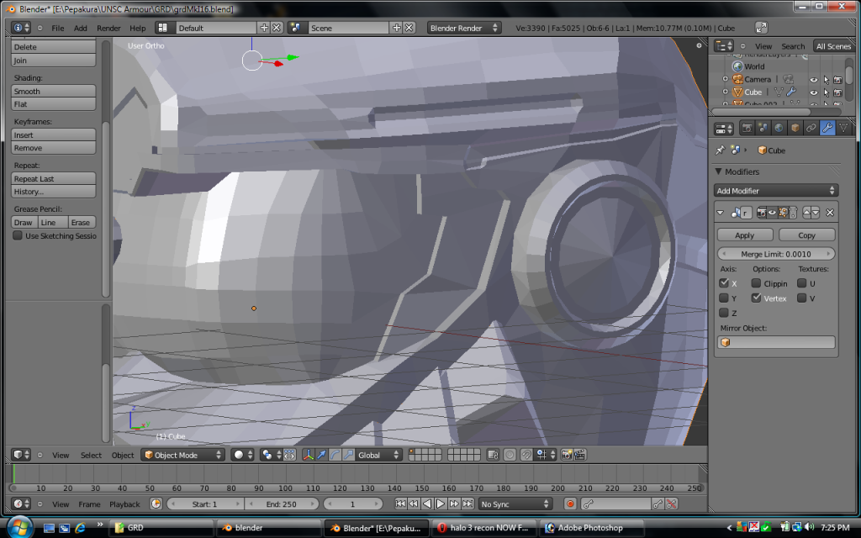861x538 pixels.
Task: Open the Modifiers wrench tab
Action: point(827,129)
